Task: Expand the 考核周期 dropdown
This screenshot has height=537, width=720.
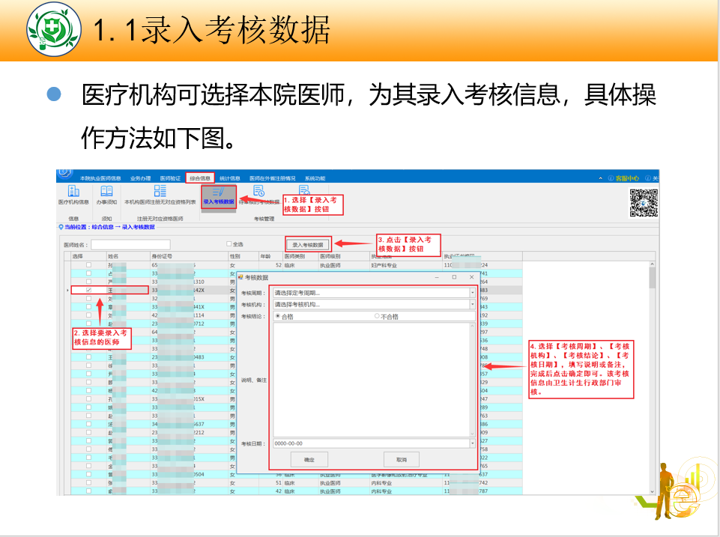Action: pos(473,293)
